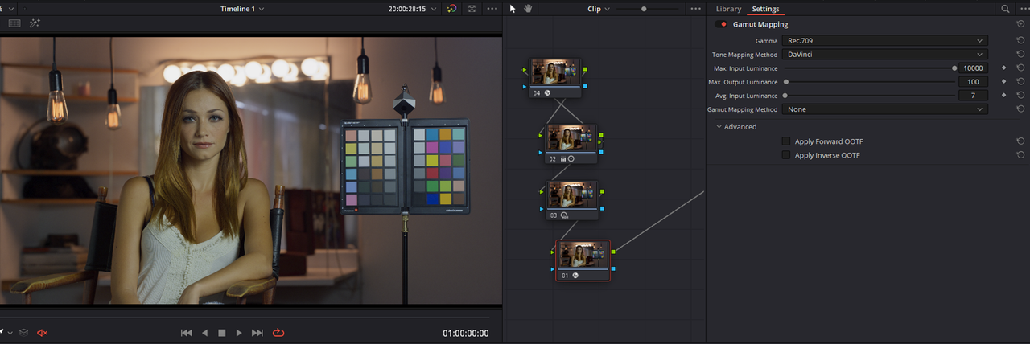Click the Max. Output Luminance field showing 100
Screen dimensions: 1030x344
(x=973, y=82)
